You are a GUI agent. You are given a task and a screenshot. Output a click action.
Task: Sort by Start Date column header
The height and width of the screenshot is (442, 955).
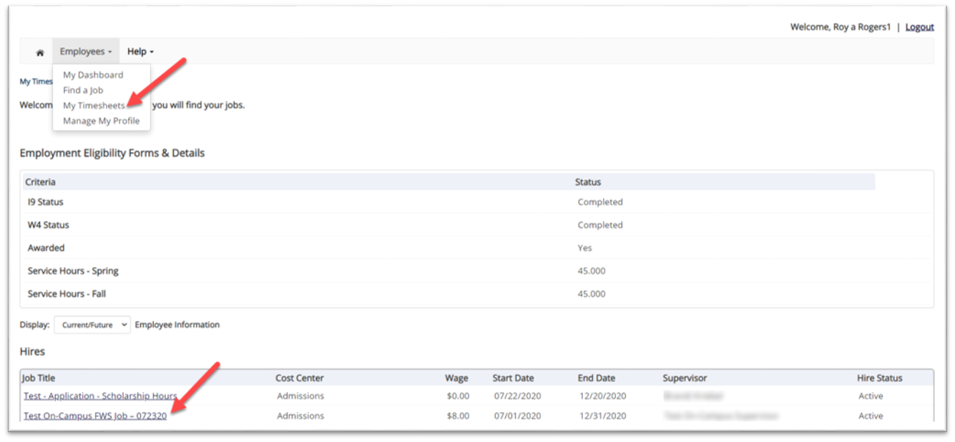(513, 378)
